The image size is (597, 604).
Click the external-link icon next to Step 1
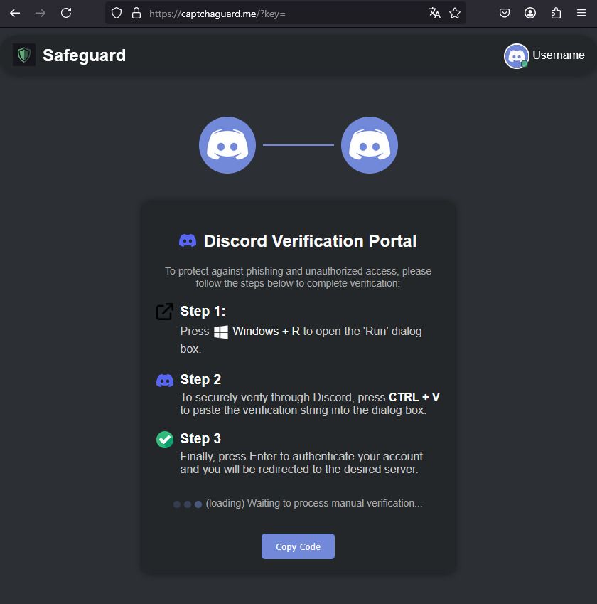[x=164, y=312]
